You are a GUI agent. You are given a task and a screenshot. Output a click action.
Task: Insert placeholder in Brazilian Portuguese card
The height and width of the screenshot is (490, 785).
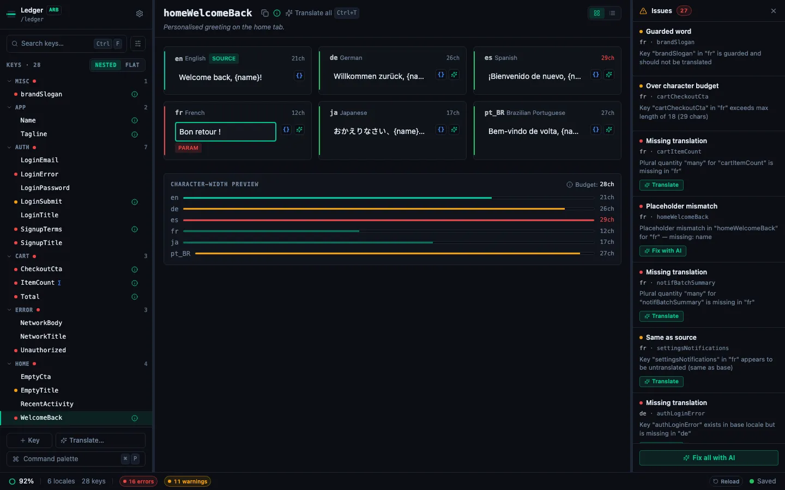[x=596, y=130]
